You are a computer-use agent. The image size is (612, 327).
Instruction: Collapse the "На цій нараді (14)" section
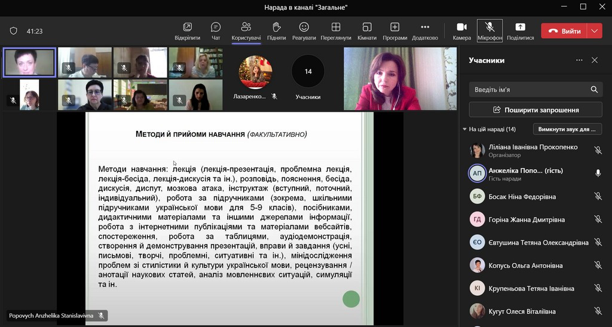(465, 129)
